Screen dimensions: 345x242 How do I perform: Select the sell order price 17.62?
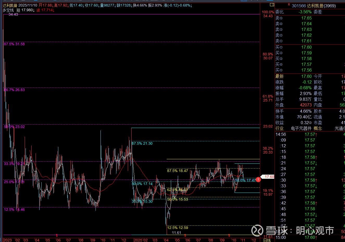(306, 35)
